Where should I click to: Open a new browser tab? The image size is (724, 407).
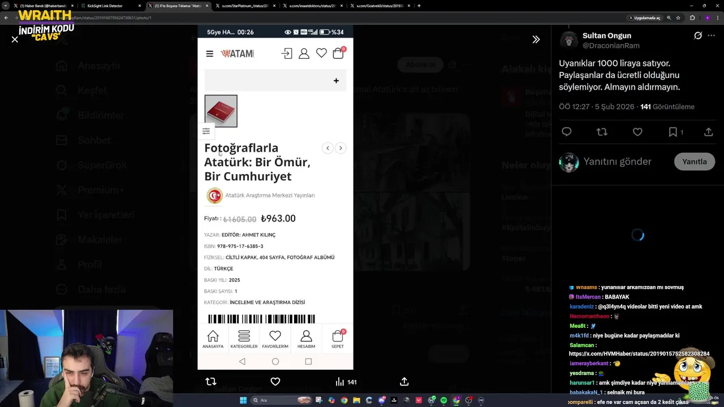419,6
